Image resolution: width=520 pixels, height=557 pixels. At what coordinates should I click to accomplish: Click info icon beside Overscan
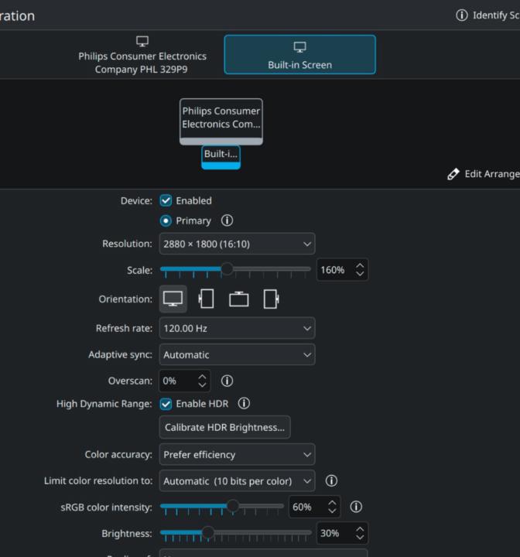click(x=227, y=381)
